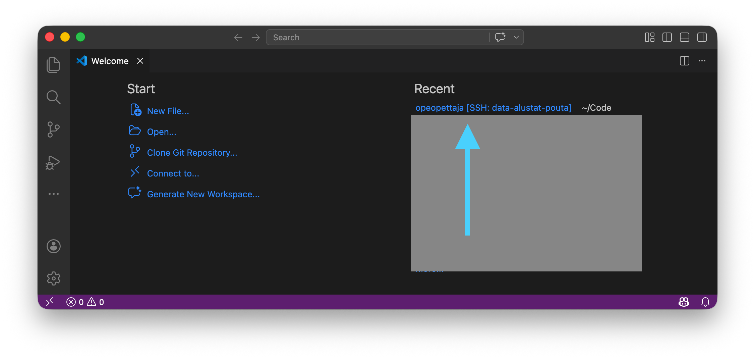Image resolution: width=755 pixels, height=359 pixels.
Task: Open the Run and Debug view
Action: 53,162
